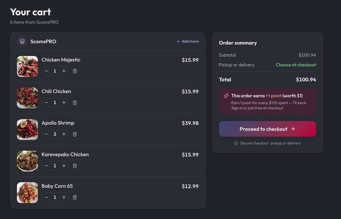The height and width of the screenshot is (219, 341).
Task: Click the Your cart heading
Action: [x=30, y=12]
